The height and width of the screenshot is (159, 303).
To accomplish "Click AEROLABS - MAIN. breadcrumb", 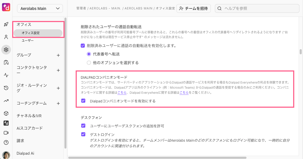I will pyautogui.click(x=105, y=8).
